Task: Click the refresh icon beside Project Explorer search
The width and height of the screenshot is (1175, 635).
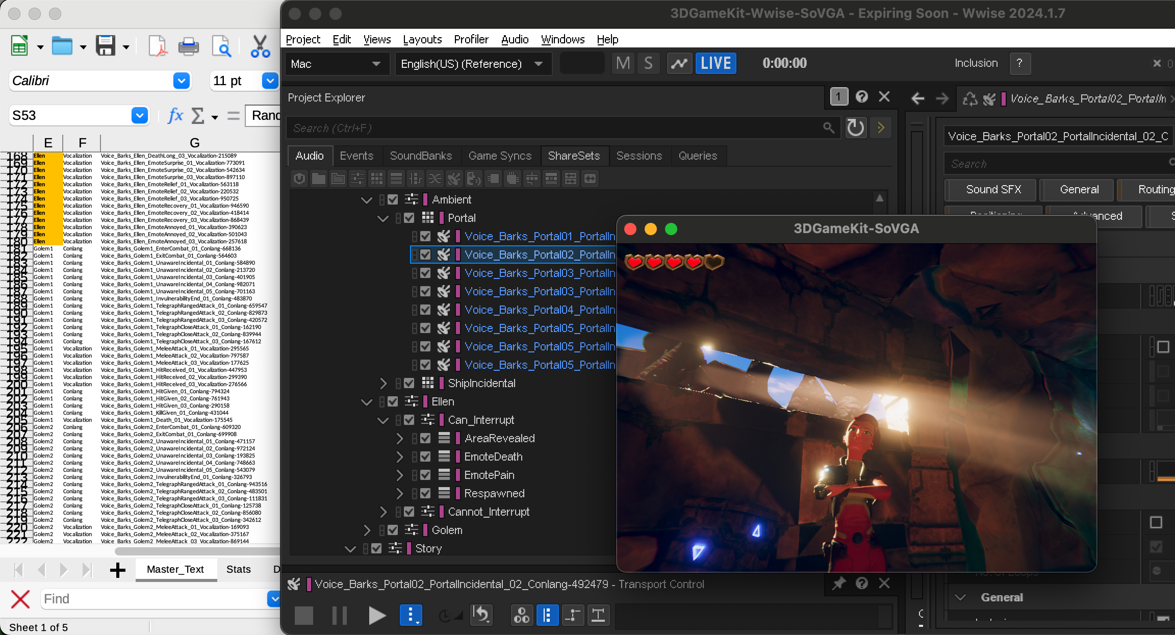Action: tap(856, 128)
